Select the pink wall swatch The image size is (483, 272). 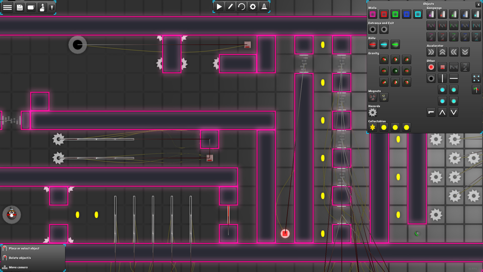pyautogui.click(x=373, y=14)
